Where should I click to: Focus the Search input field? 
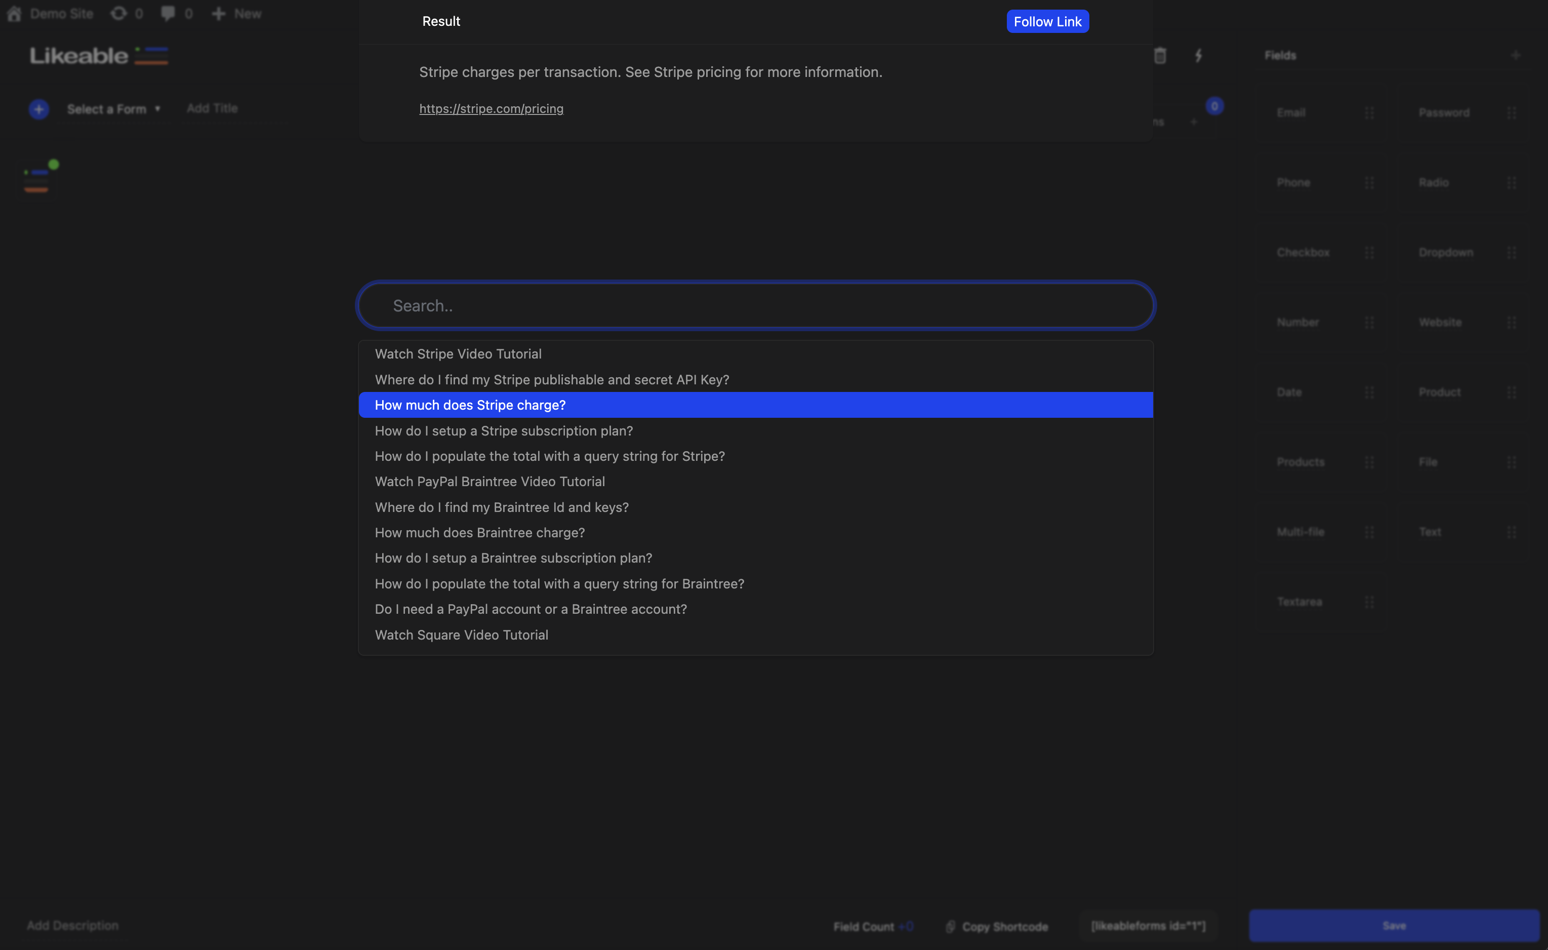756,305
